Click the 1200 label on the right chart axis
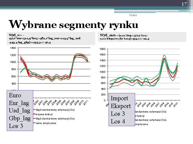The height and width of the screenshot is (144, 193). (102, 66)
